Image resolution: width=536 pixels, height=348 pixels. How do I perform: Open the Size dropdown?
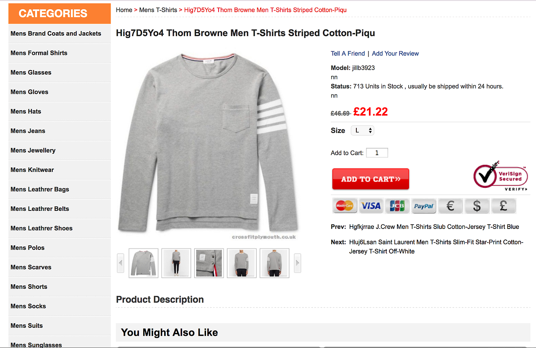tap(363, 130)
